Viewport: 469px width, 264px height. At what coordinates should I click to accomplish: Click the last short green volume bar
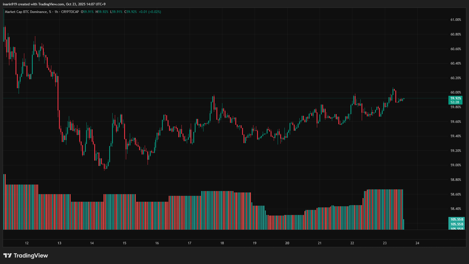(x=404, y=224)
